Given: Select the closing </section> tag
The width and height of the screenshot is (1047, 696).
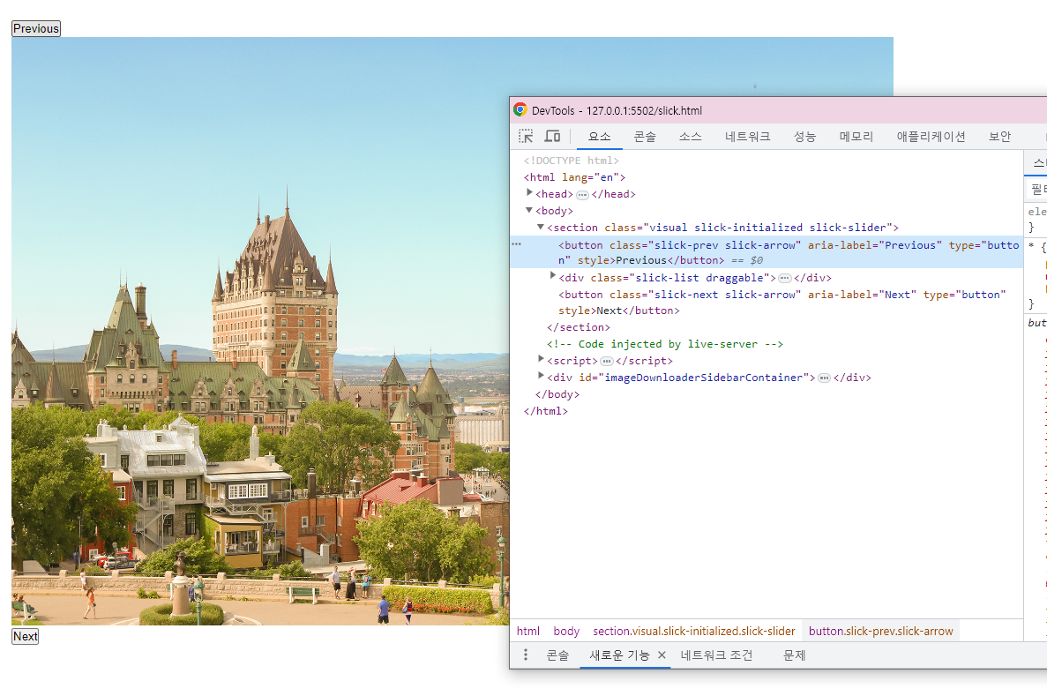Looking at the screenshot, I should click(x=579, y=327).
